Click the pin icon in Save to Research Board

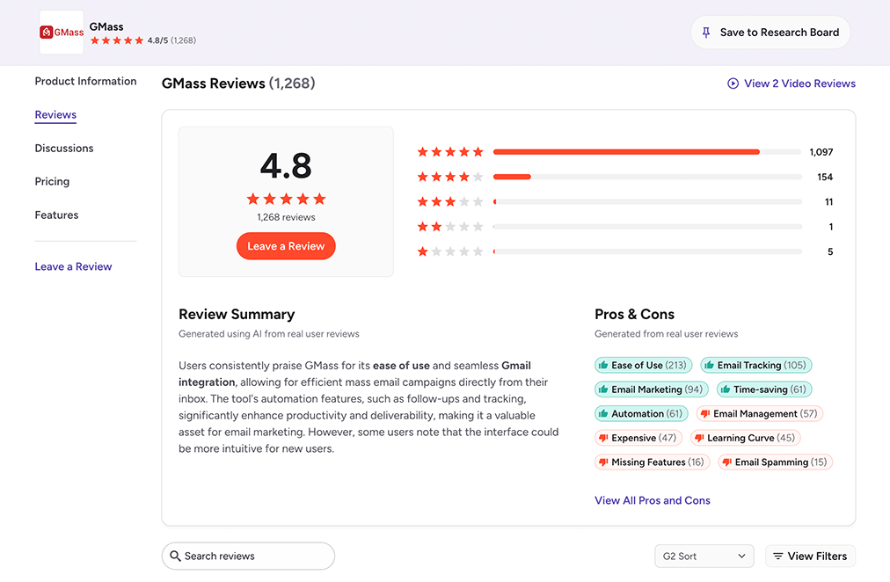[x=706, y=33]
